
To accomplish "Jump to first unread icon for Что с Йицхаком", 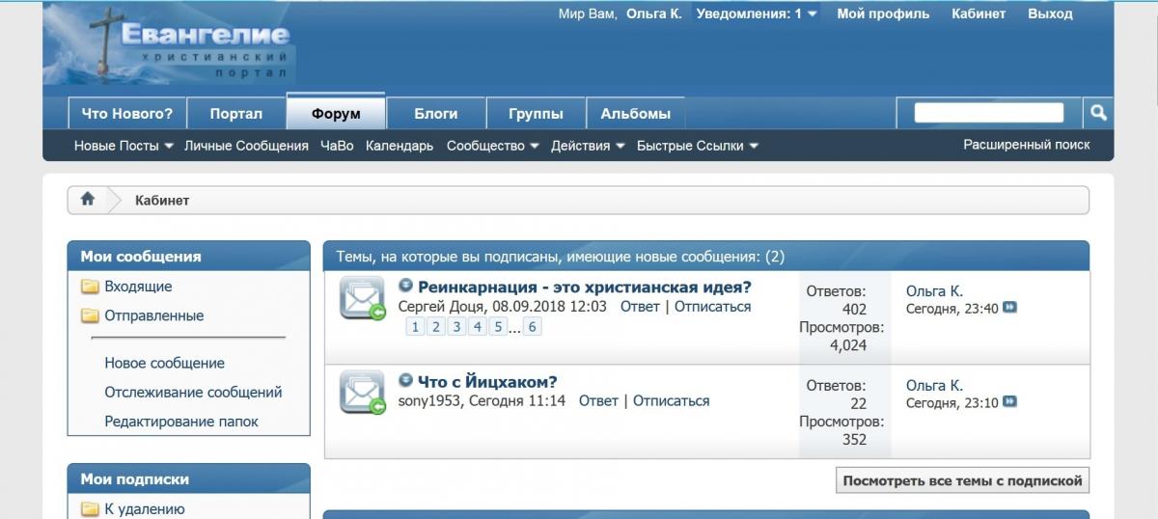I will click(405, 381).
